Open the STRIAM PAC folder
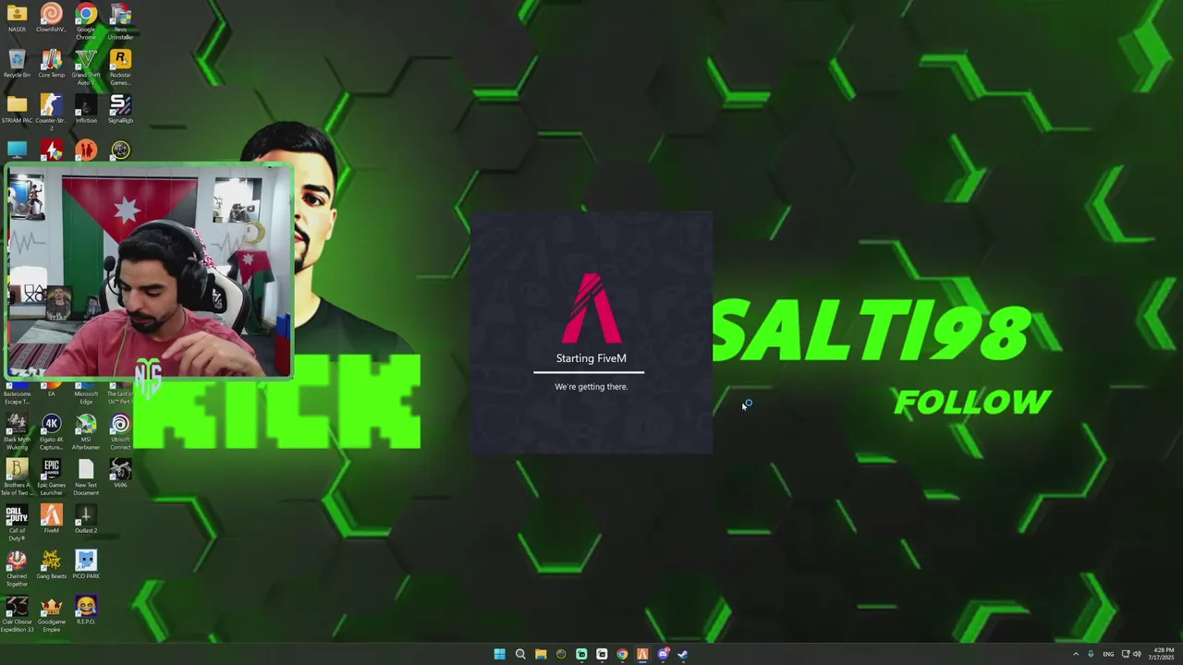This screenshot has height=665, width=1183. point(17,110)
